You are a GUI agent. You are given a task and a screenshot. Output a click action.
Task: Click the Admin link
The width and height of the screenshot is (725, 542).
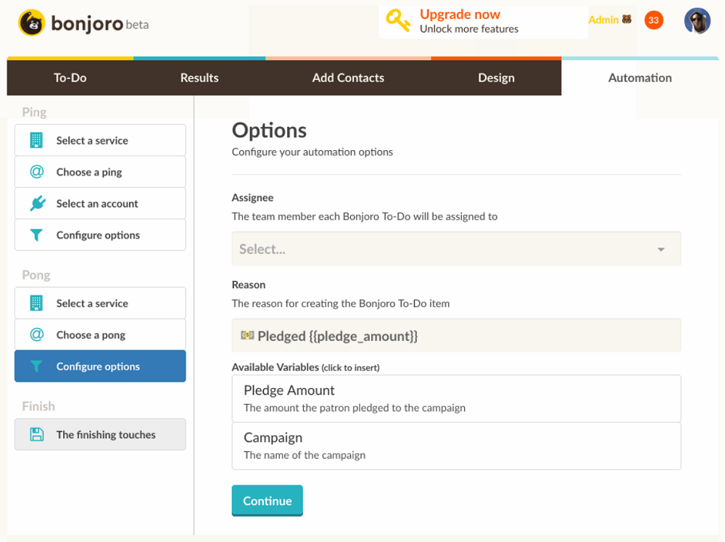pyautogui.click(x=603, y=20)
